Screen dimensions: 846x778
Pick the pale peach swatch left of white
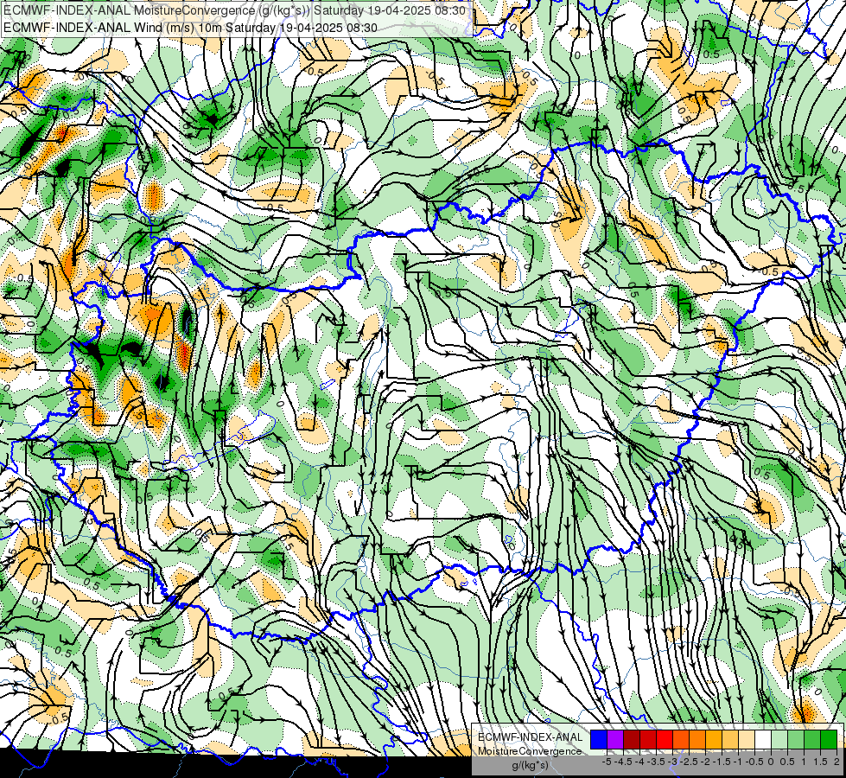point(747,739)
